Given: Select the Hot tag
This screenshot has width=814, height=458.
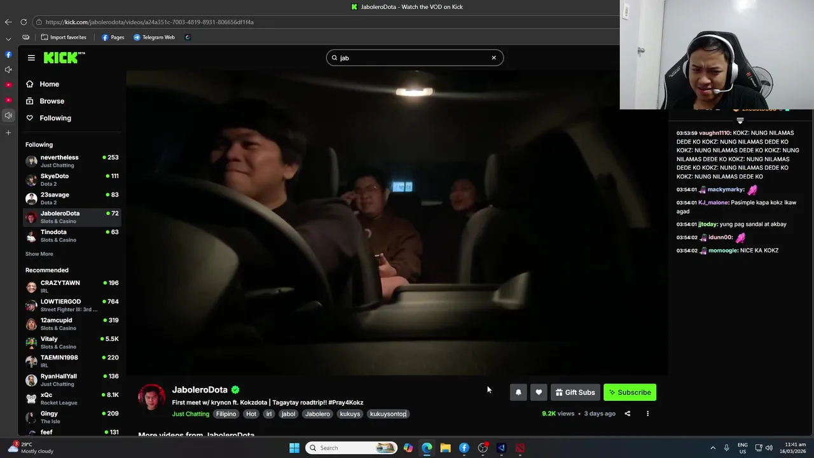Looking at the screenshot, I should tap(251, 414).
